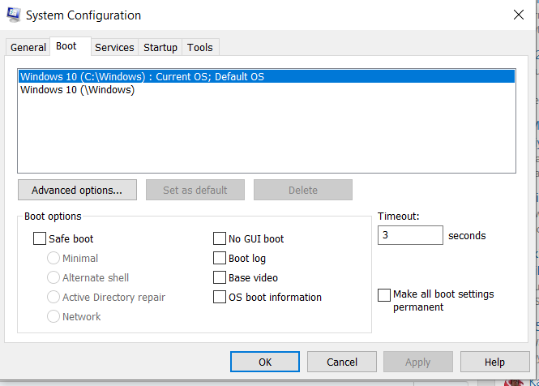The height and width of the screenshot is (386, 539).
Task: Open the Services tab
Action: coord(114,48)
